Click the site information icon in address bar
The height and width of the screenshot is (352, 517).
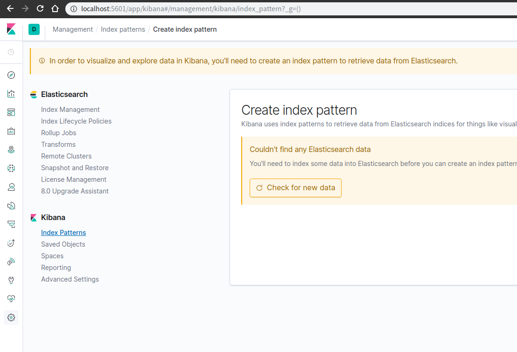pyautogui.click(x=74, y=9)
